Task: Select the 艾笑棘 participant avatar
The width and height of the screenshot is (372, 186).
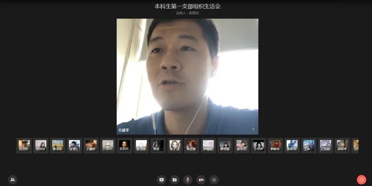Action: click(325, 145)
